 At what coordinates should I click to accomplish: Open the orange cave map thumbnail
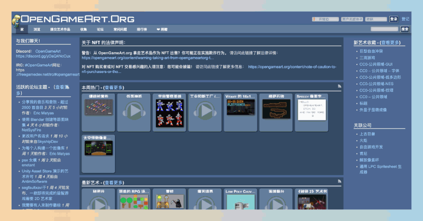(276, 109)
